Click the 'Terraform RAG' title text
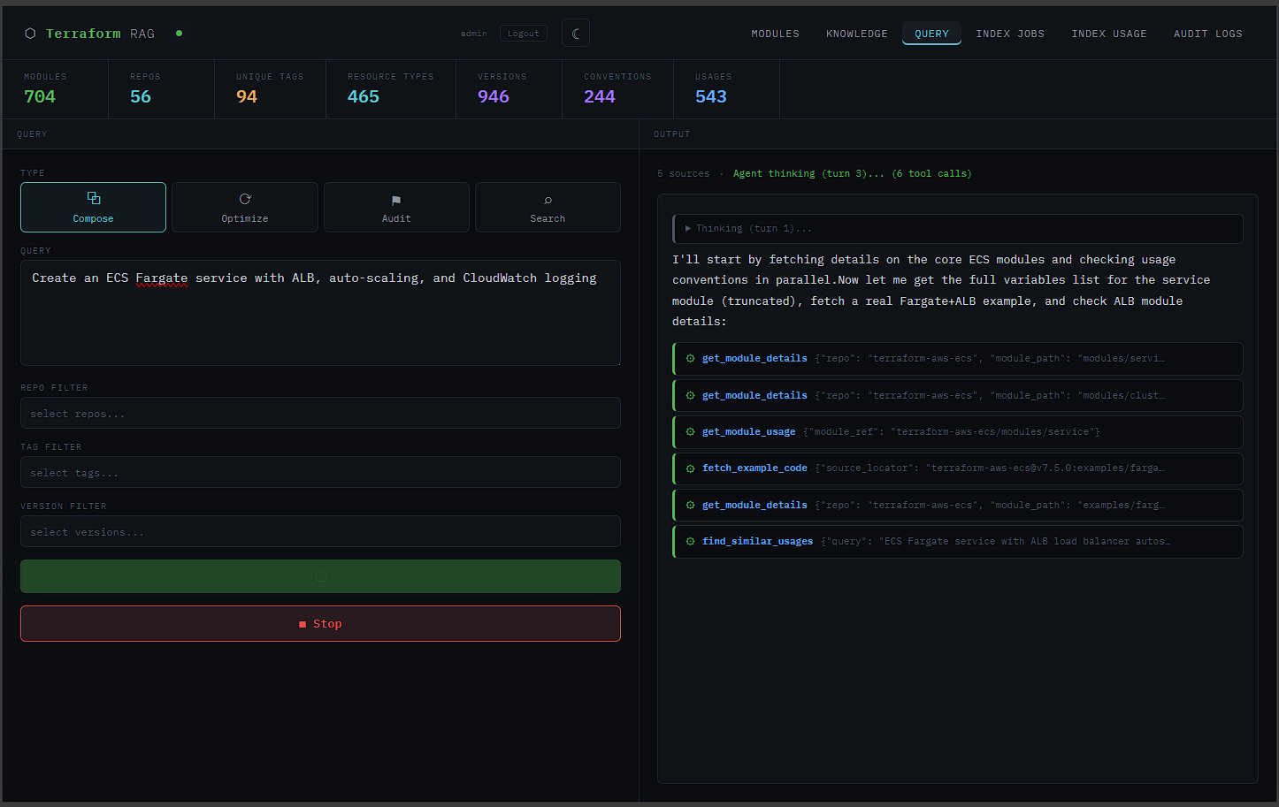 coord(100,34)
